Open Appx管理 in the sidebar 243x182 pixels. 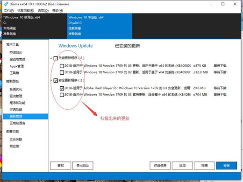(17, 66)
